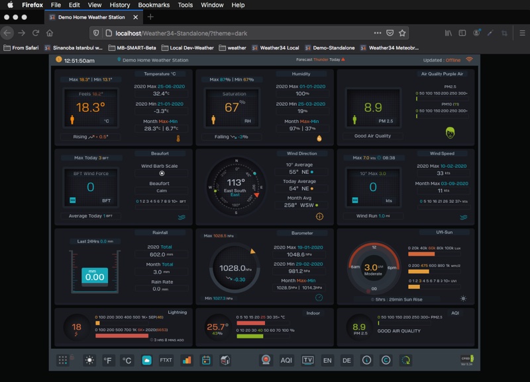The width and height of the screenshot is (530, 382).
Task: Open the TV display mode icon
Action: [x=307, y=360]
